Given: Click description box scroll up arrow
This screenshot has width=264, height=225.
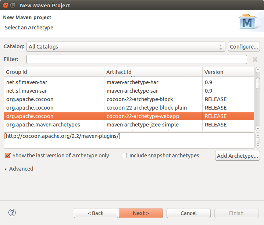Looking at the screenshot, I should point(258,135).
